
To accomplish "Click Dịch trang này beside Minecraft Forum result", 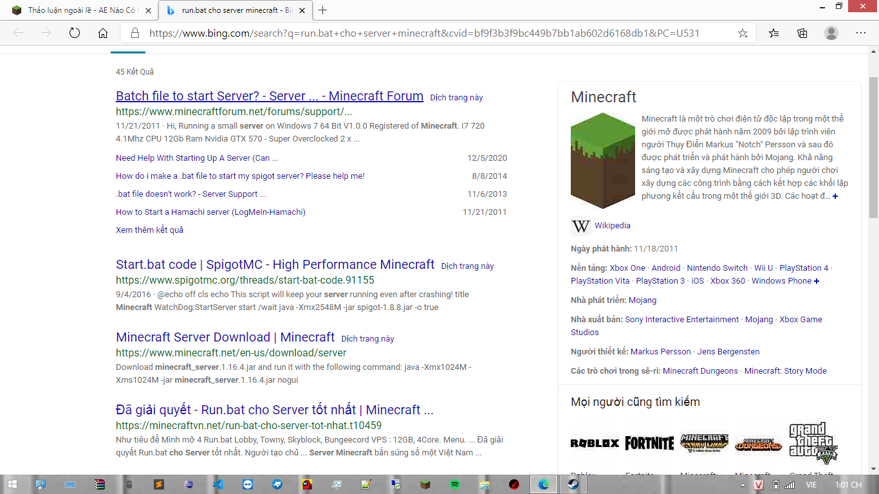I will pos(456,98).
